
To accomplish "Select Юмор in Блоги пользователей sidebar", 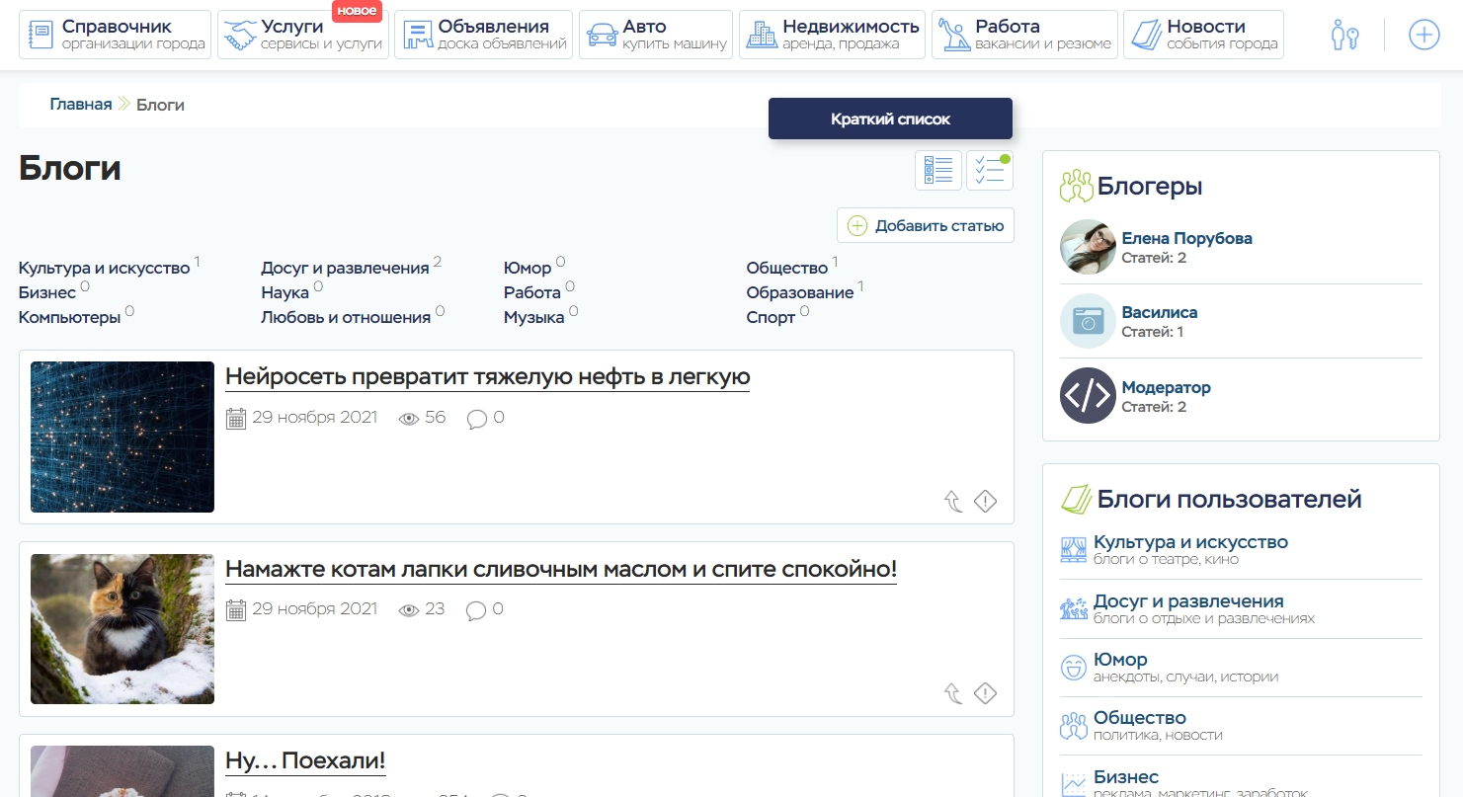I will click(1120, 660).
